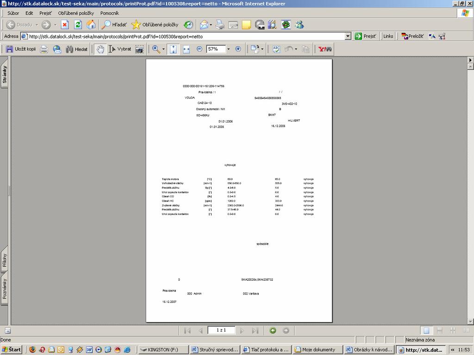Click the minus zoom-out button
This screenshot has width=474, height=355.
coord(199,49)
